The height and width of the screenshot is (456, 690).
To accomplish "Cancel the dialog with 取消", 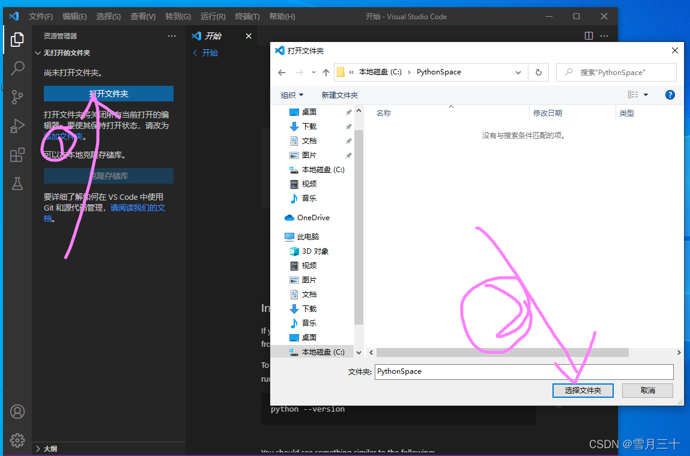I will 647,391.
